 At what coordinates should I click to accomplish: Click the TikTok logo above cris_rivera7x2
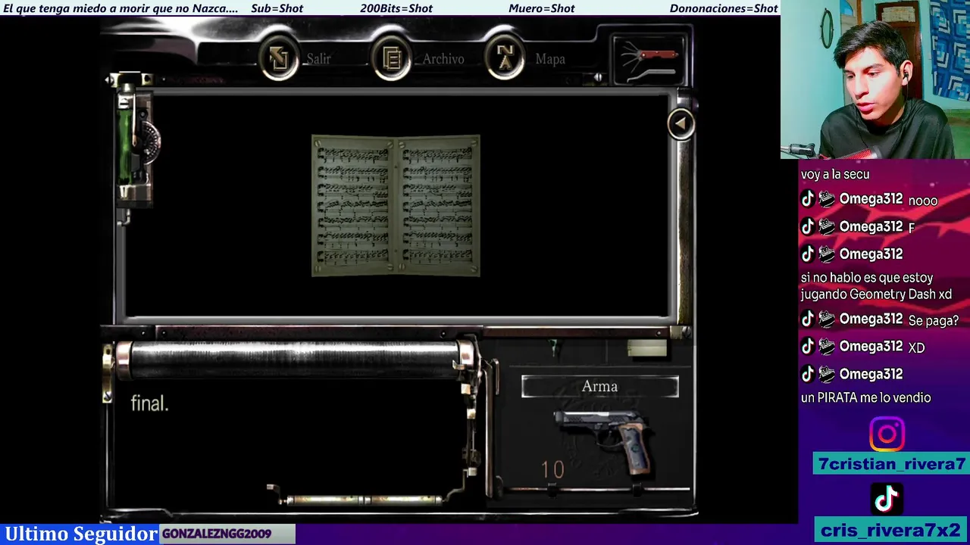pos(887,500)
